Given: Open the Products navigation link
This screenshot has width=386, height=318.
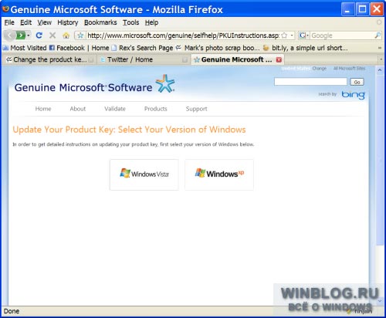Looking at the screenshot, I should point(156,109).
